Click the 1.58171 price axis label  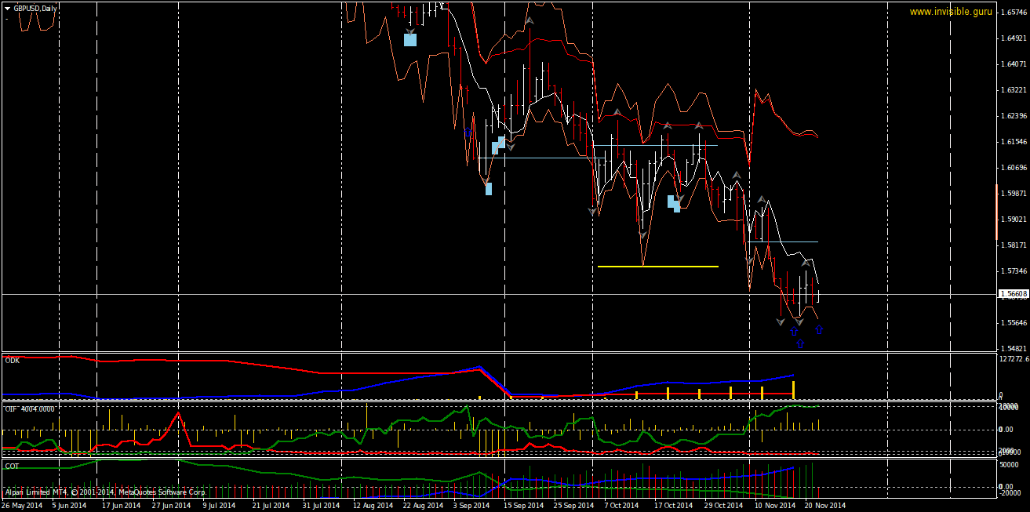(1015, 245)
